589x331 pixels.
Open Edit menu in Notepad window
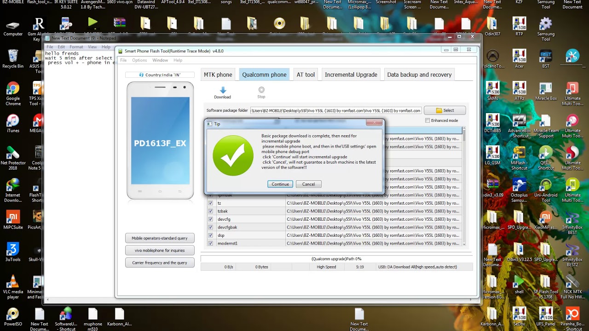point(61,47)
